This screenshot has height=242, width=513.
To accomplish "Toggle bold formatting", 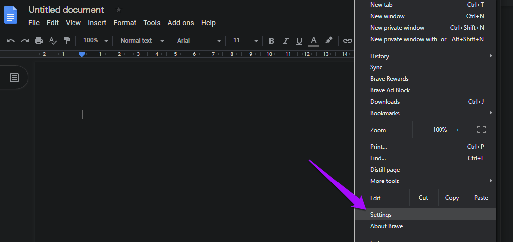I will [x=271, y=41].
